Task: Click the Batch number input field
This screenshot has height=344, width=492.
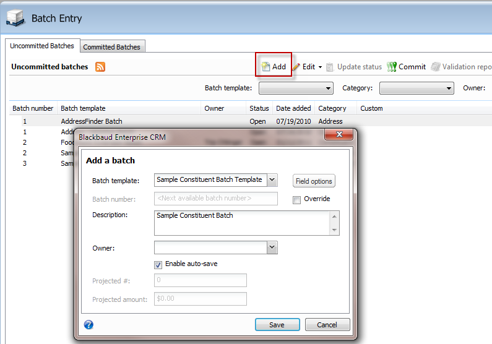Action: click(216, 199)
